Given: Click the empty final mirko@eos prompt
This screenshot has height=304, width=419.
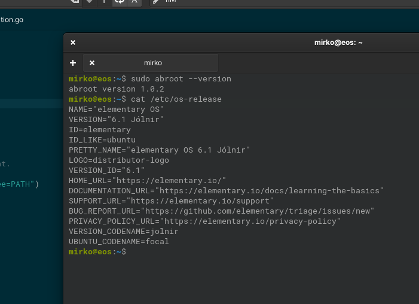Looking at the screenshot, I should 97,252.
